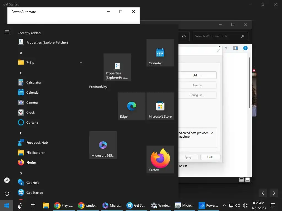Launch the Edge tile
Viewport: 282px width, 211px height.
tap(132, 106)
